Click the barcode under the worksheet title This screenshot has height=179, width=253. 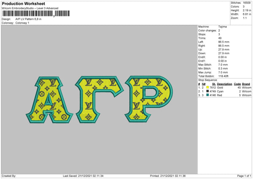point(36,14)
